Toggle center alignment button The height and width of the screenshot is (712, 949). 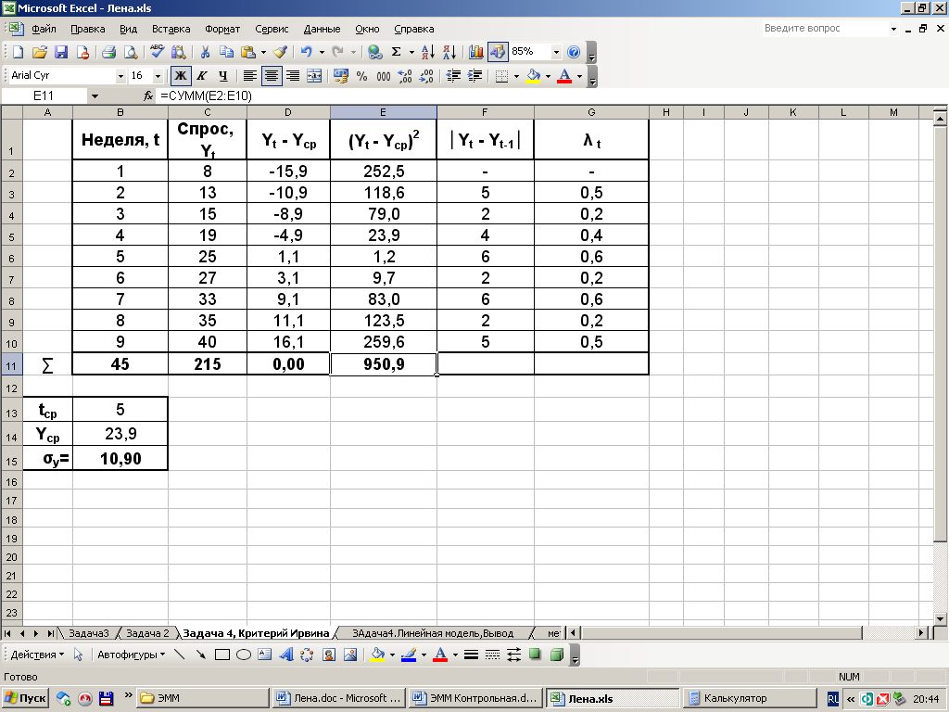pyautogui.click(x=272, y=76)
